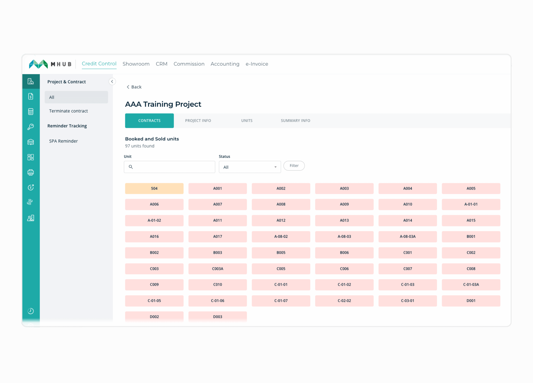This screenshot has width=533, height=383.
Task: Open unit A003 contract
Action: tap(344, 188)
